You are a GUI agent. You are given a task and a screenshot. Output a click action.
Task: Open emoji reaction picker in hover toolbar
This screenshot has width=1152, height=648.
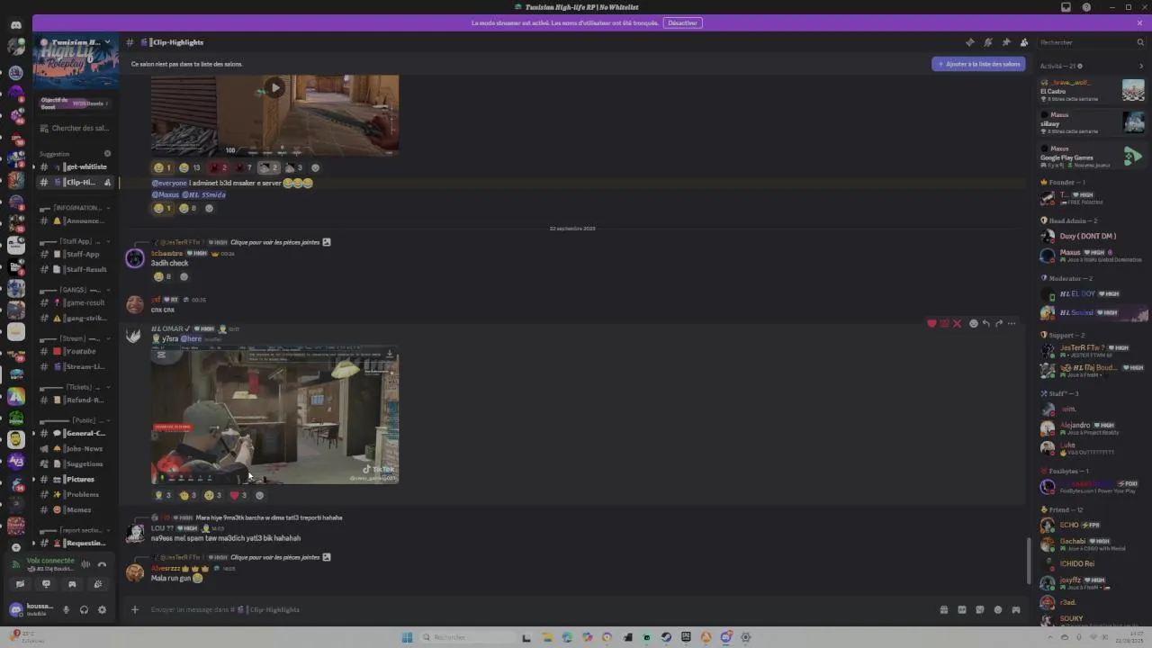coord(973,323)
